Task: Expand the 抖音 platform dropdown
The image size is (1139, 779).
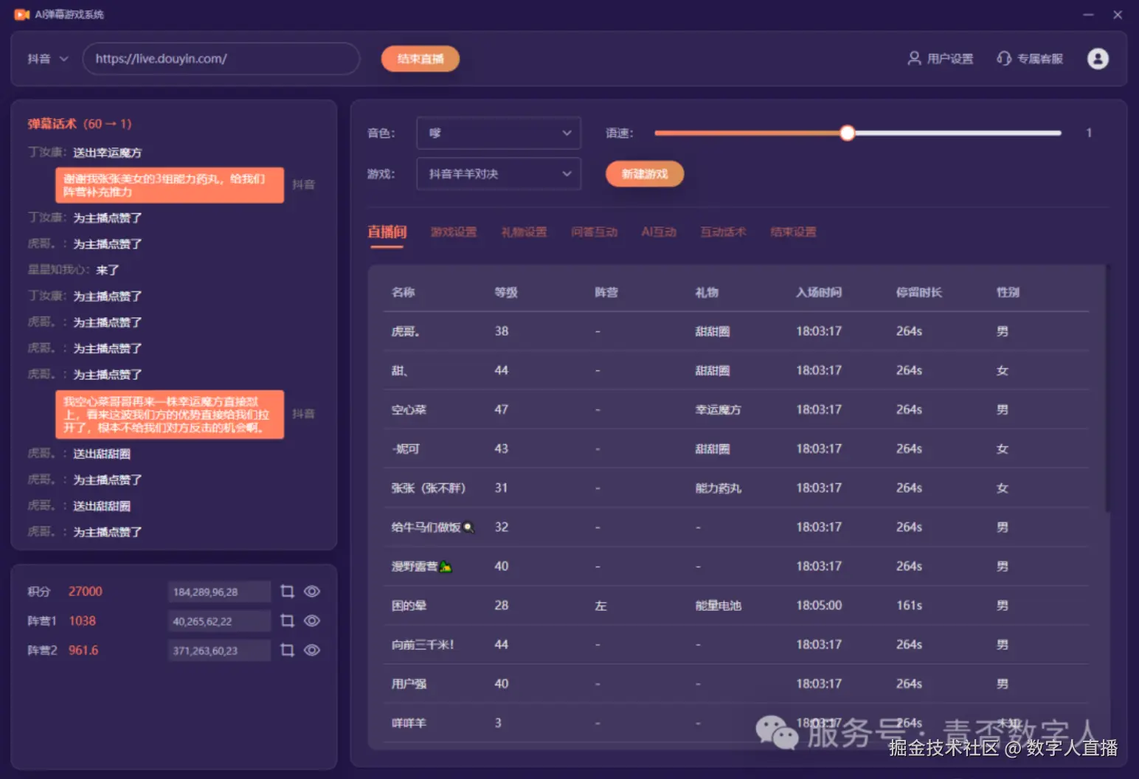Action: [x=47, y=58]
